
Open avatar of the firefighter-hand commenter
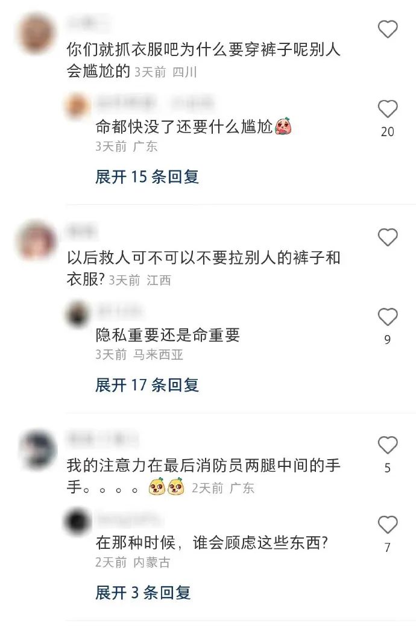click(x=39, y=450)
